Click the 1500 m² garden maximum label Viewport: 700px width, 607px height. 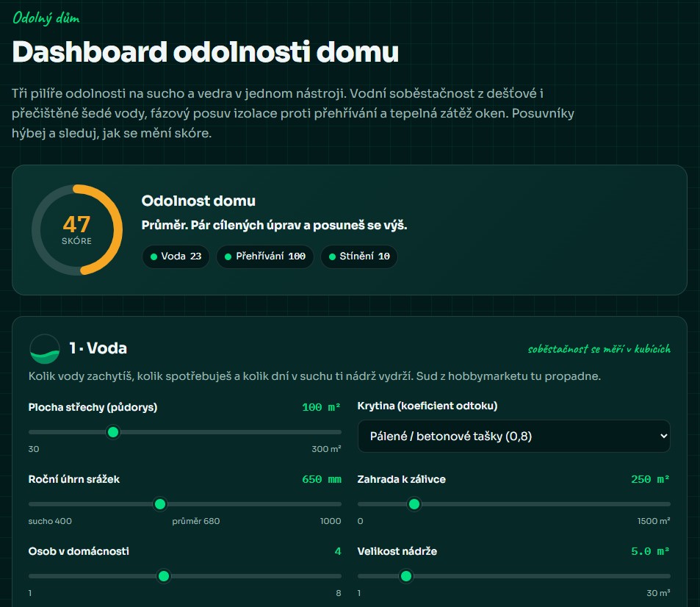(x=654, y=521)
